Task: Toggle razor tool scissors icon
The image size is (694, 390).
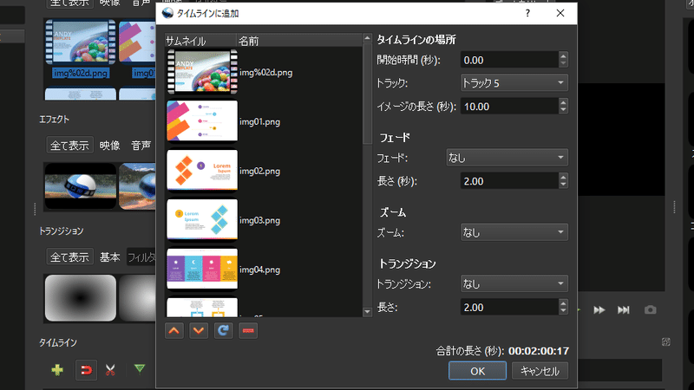Action: point(110,370)
